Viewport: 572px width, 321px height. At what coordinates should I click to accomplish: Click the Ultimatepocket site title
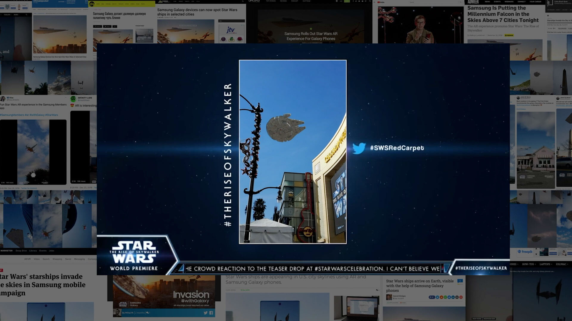tap(41, 1)
